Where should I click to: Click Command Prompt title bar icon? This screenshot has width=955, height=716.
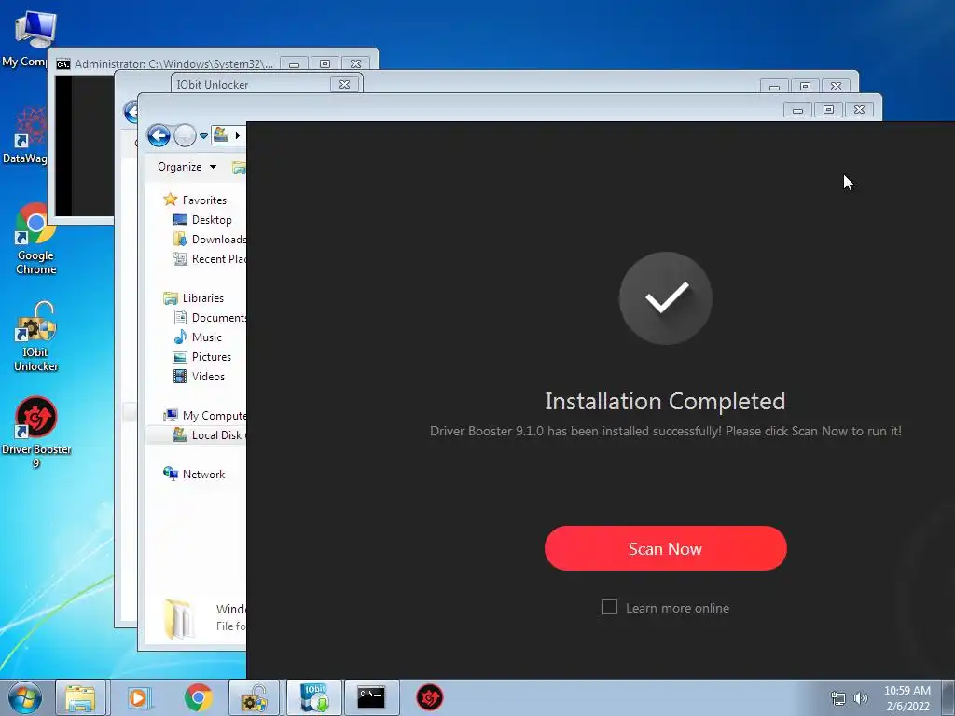click(62, 64)
